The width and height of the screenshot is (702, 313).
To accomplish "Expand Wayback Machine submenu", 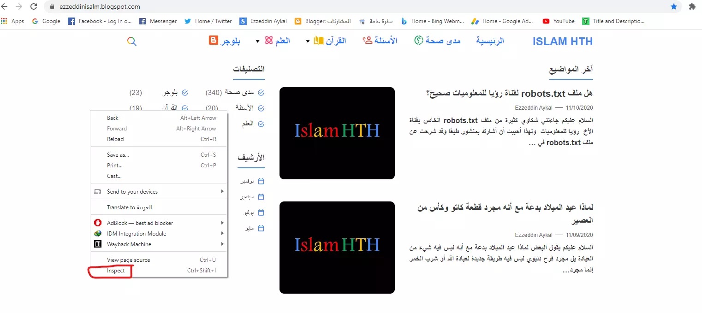I will pyautogui.click(x=159, y=244).
